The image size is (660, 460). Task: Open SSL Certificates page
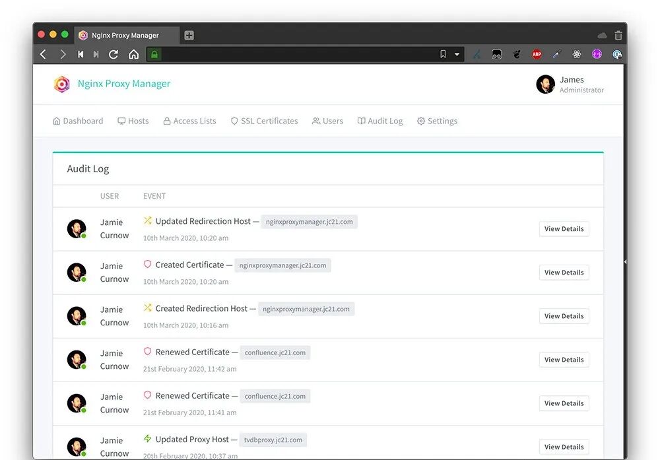265,121
